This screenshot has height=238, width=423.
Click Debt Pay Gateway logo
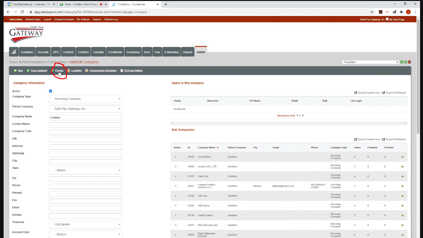26,35
